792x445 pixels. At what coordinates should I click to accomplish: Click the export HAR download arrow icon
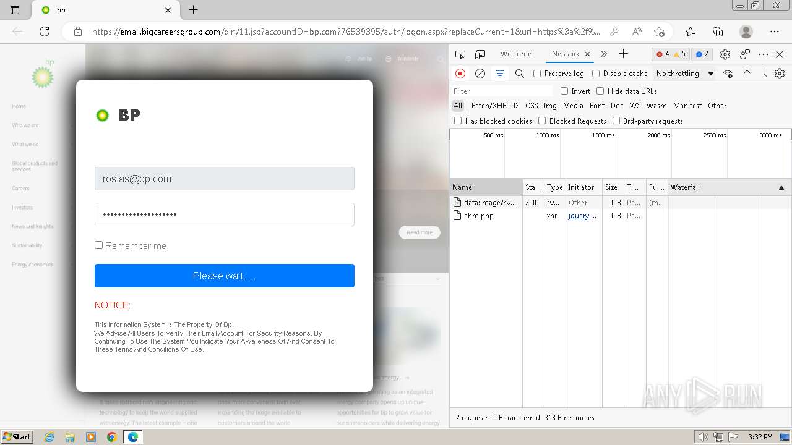(765, 74)
